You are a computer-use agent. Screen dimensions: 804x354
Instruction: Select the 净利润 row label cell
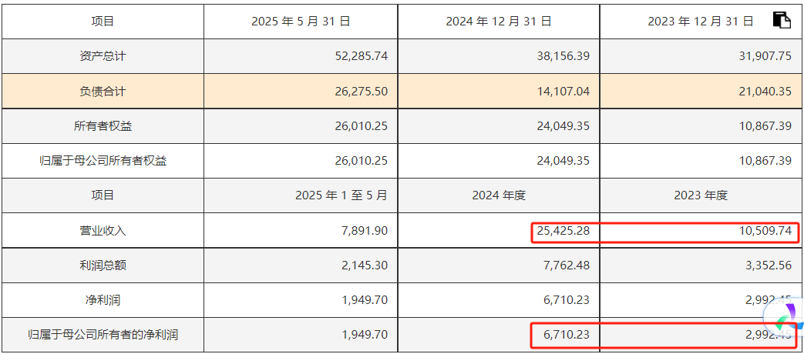103,299
